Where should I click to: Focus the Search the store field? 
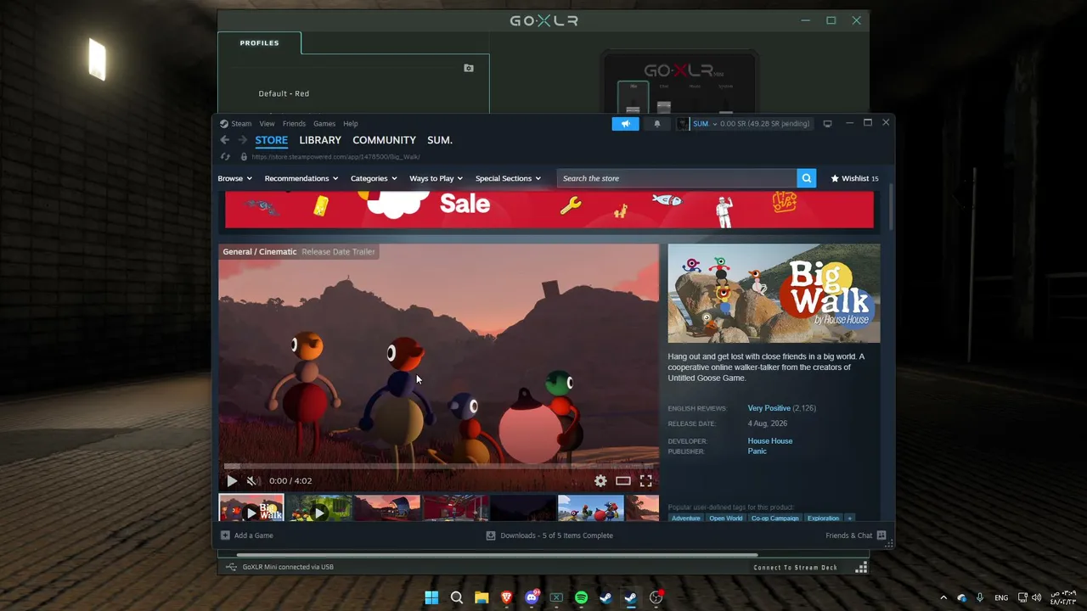click(677, 178)
